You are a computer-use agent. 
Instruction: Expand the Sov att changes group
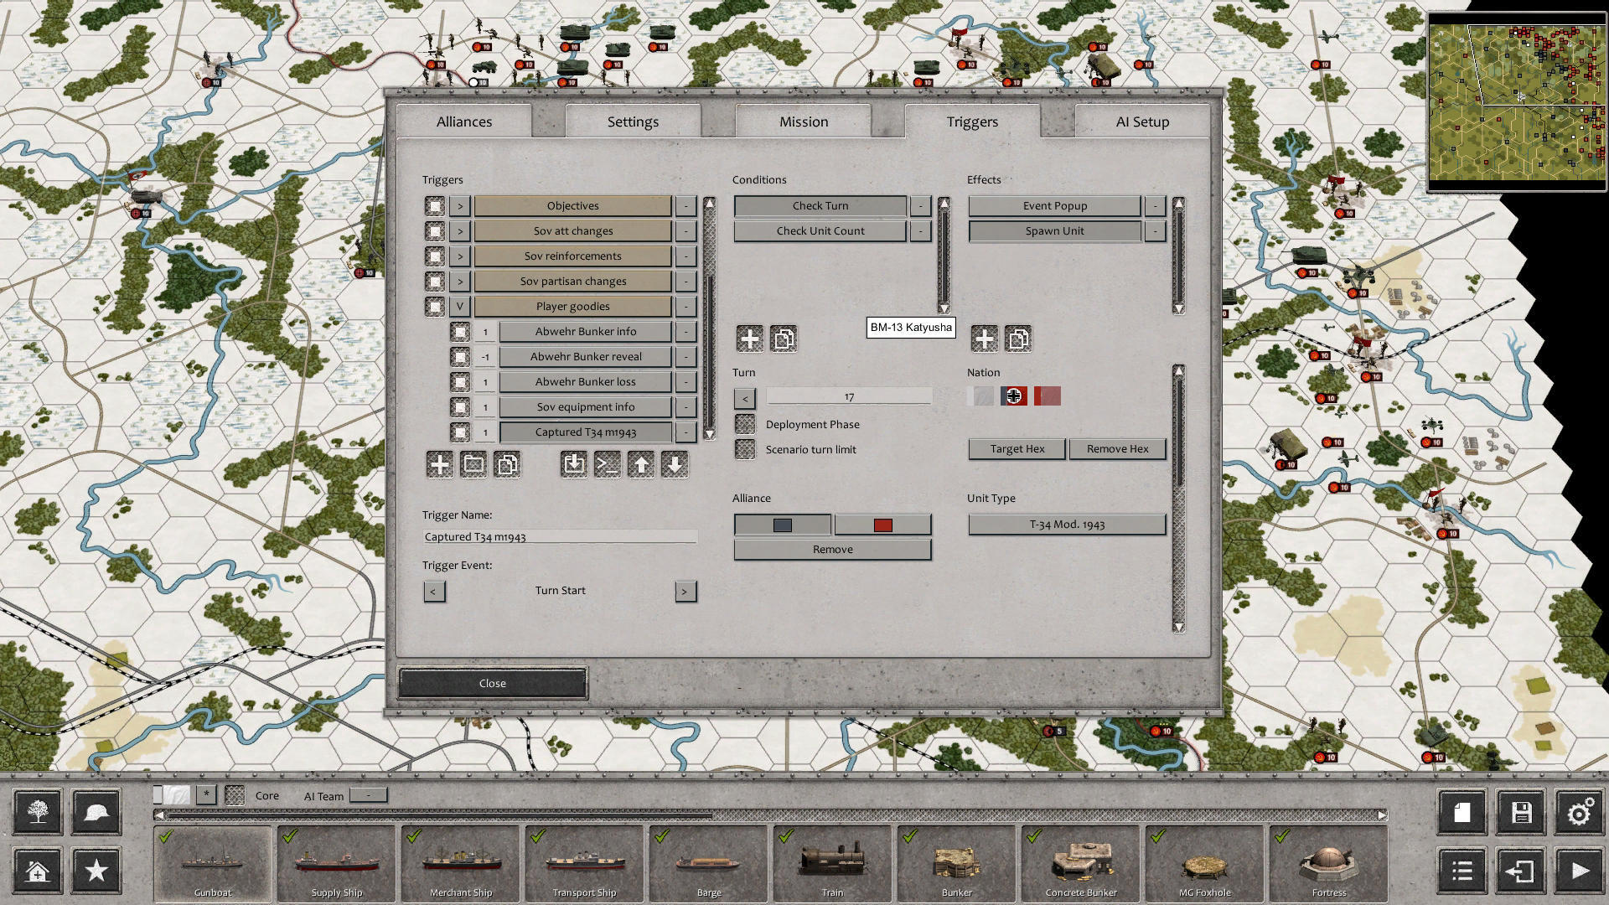point(460,231)
